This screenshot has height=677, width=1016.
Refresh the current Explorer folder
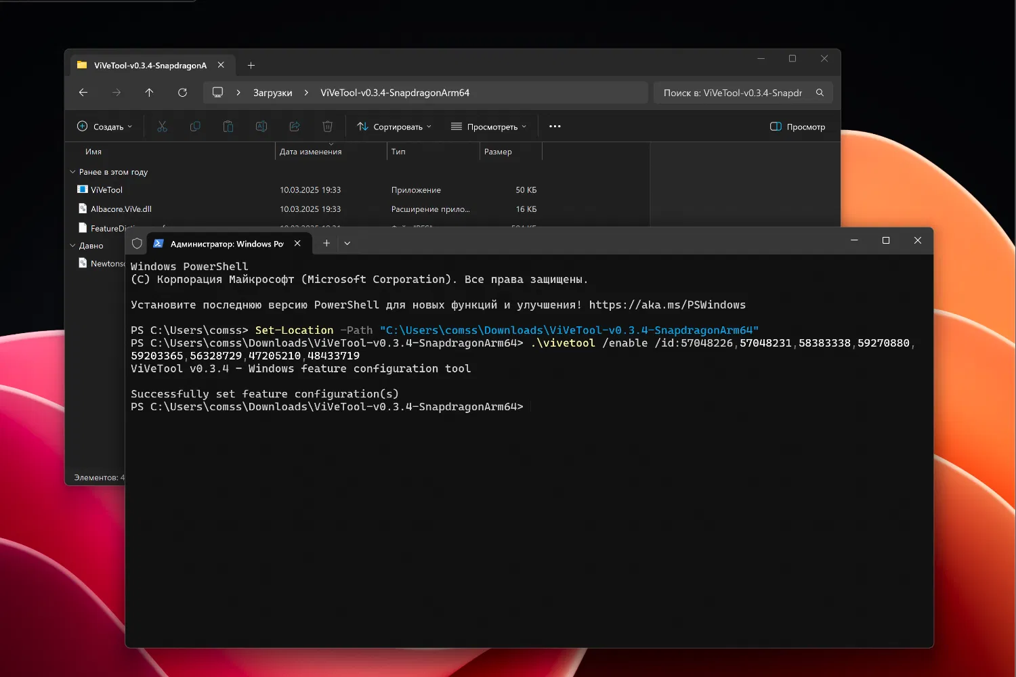coord(182,93)
